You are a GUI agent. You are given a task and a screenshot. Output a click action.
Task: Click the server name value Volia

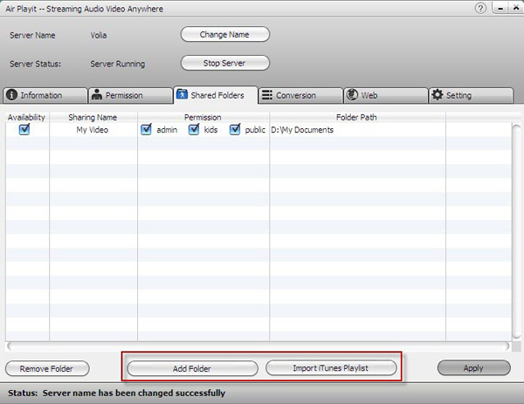(x=99, y=35)
